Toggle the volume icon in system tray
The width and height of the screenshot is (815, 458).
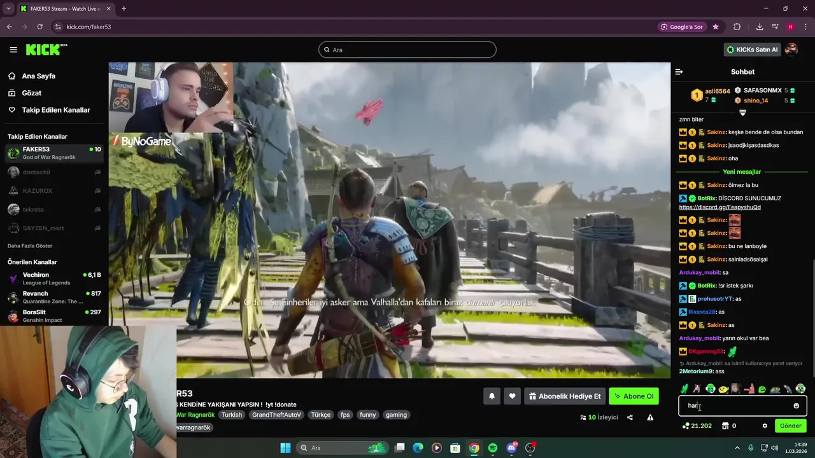(775, 448)
